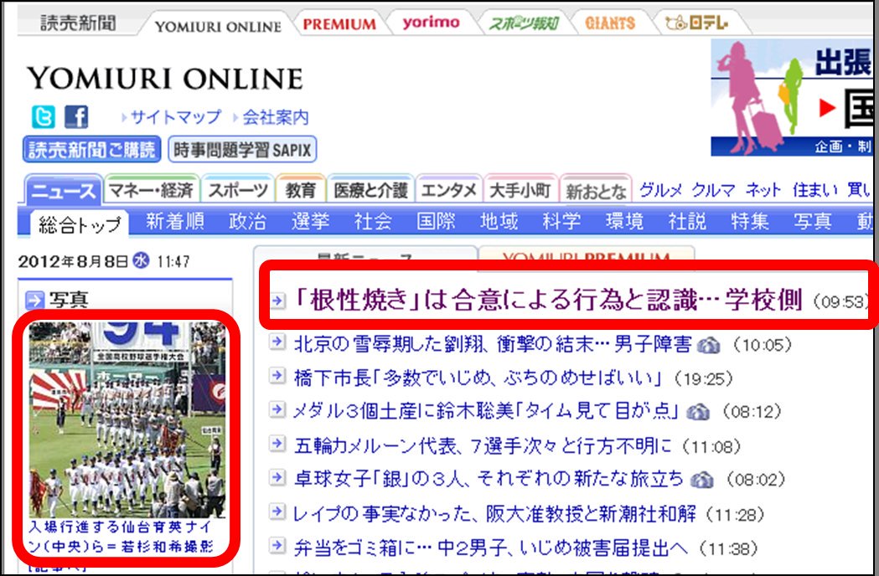Click camera icon after 北京の雪辱期した劉翔 headline
Screen dimensions: 879x576
pyautogui.click(x=708, y=345)
